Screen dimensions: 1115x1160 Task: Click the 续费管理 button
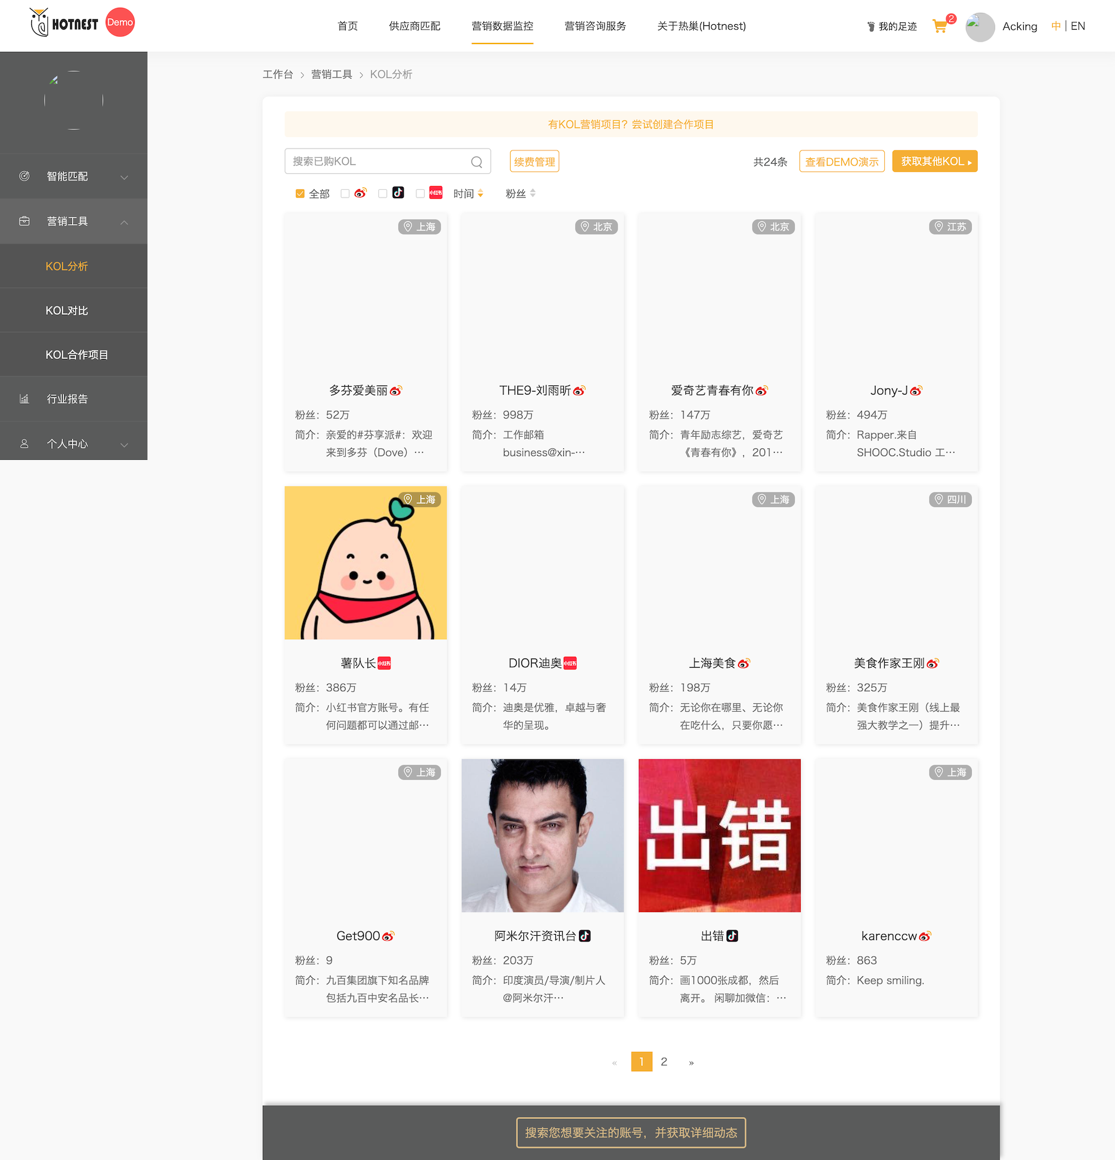pyautogui.click(x=534, y=162)
